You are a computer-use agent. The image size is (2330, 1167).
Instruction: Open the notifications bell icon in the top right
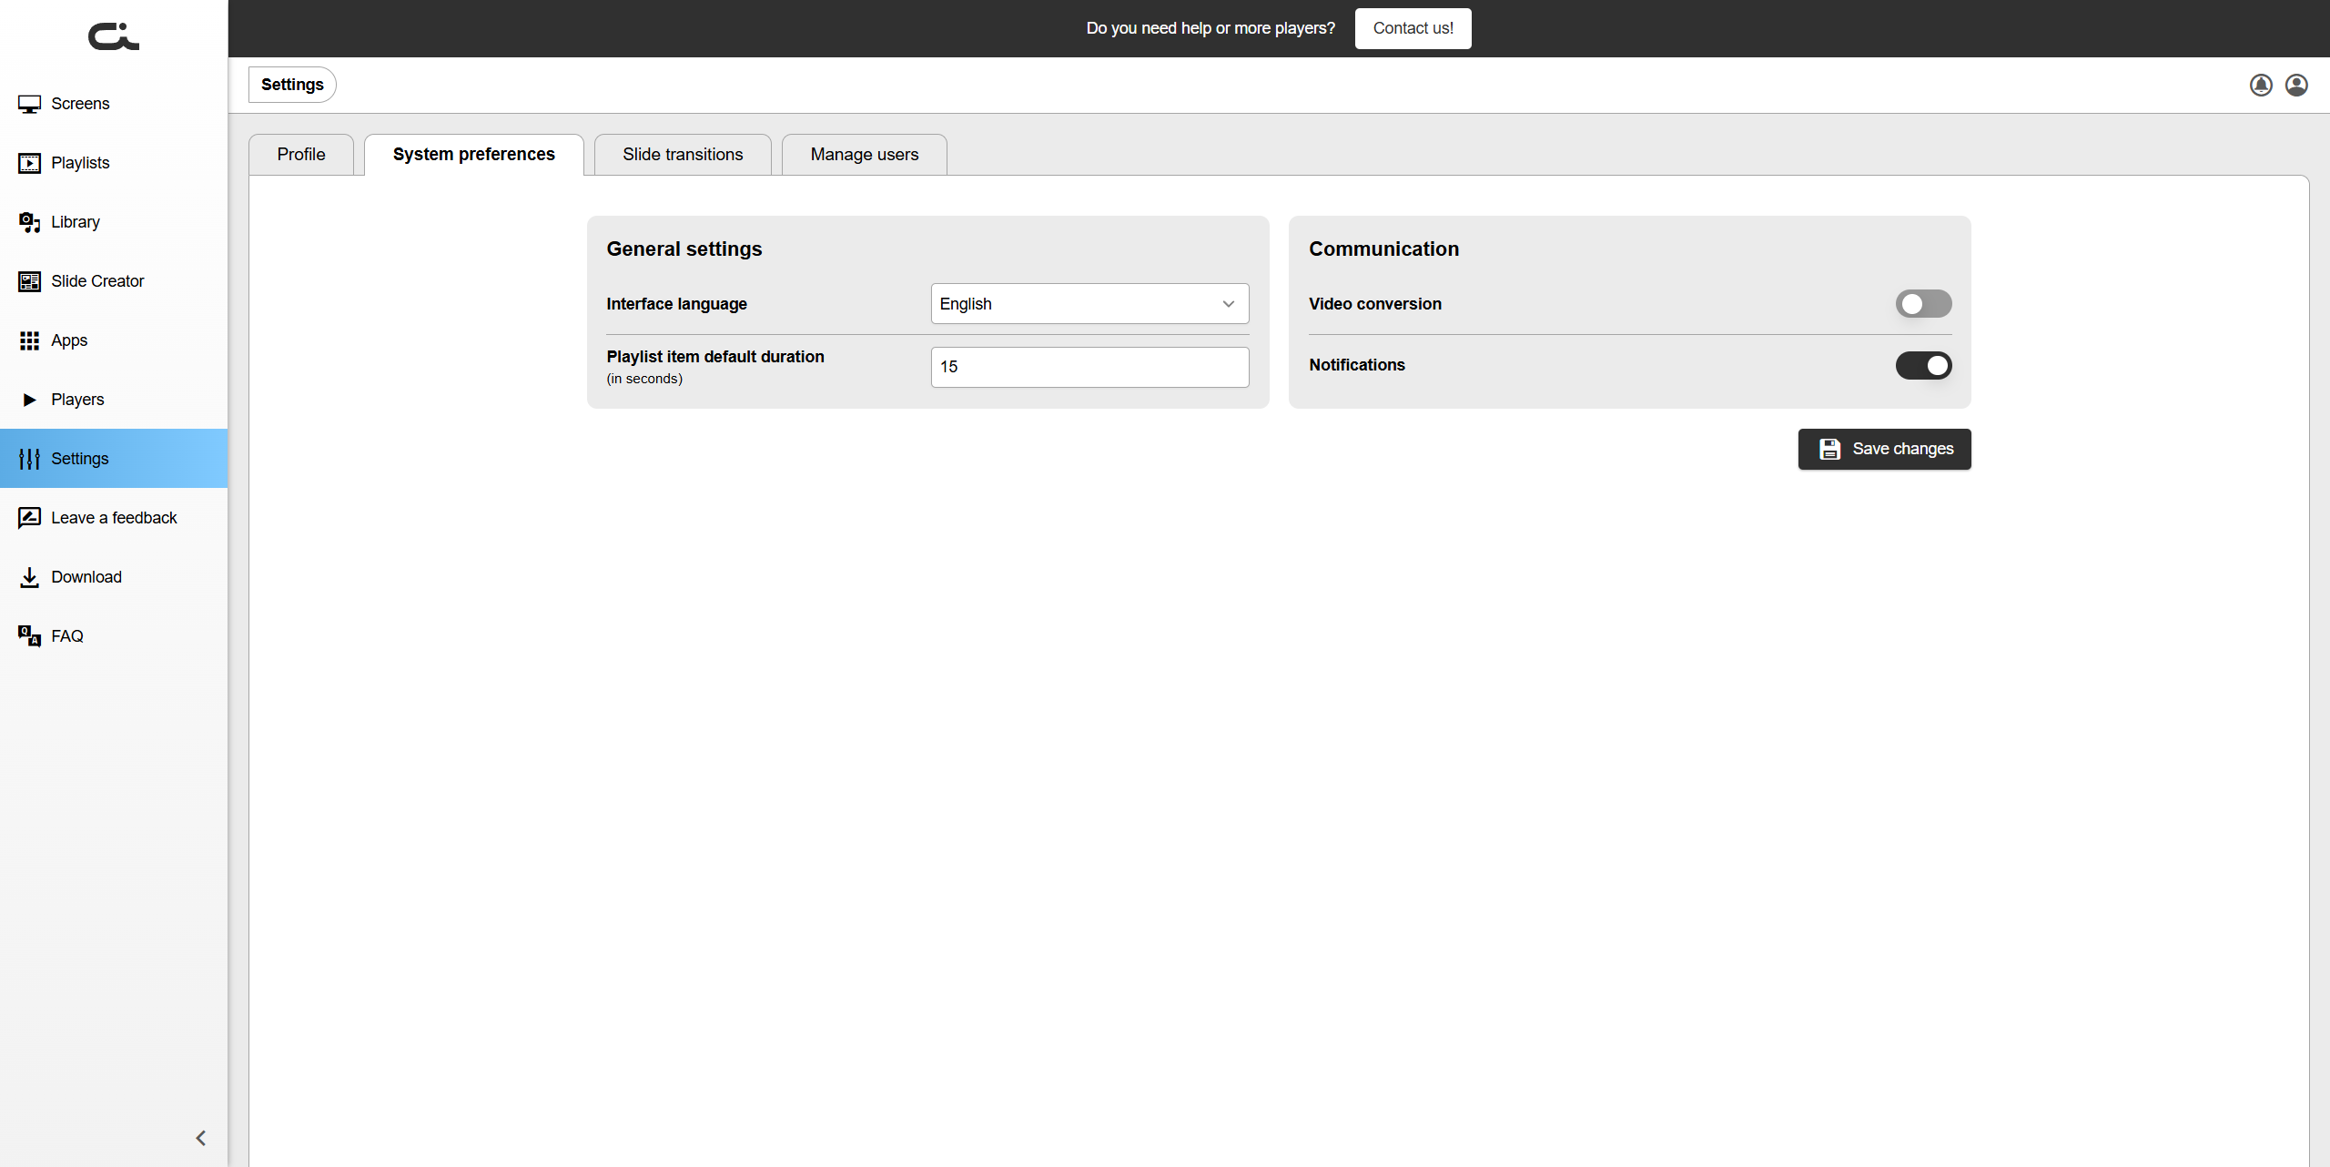(x=2261, y=85)
